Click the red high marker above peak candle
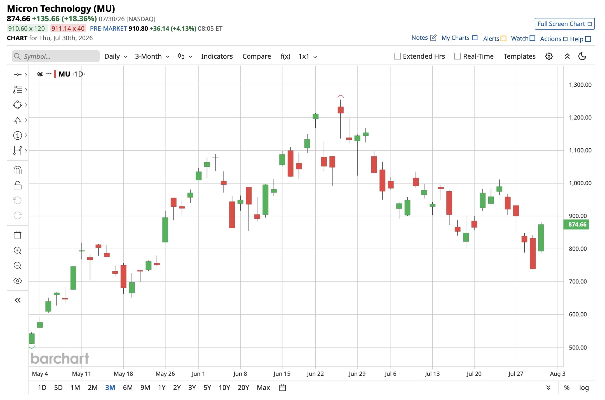The height and width of the screenshot is (400, 605). tap(341, 97)
